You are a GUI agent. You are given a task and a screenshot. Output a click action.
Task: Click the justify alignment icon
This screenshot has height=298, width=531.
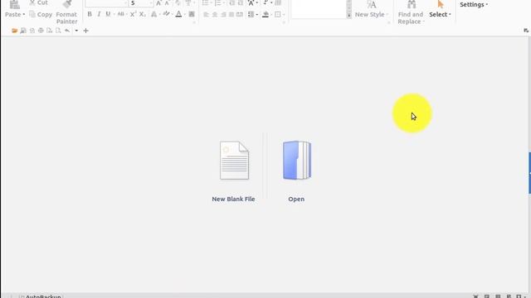(231, 15)
